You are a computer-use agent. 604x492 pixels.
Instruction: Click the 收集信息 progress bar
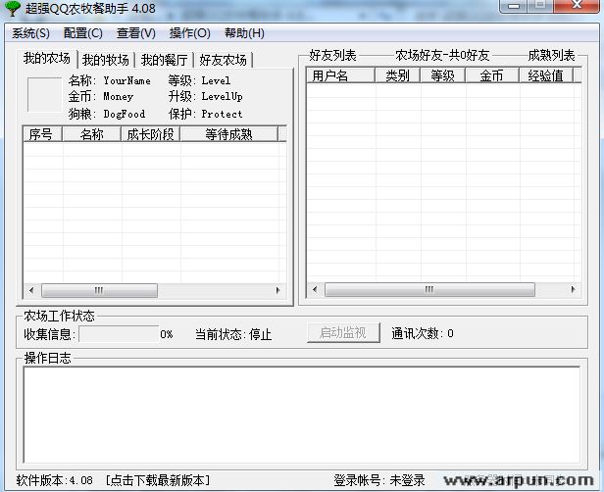click(119, 334)
